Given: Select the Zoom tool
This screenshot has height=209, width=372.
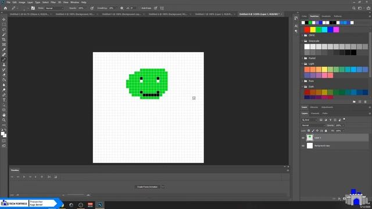Looking at the screenshot, I should pos(4,120).
